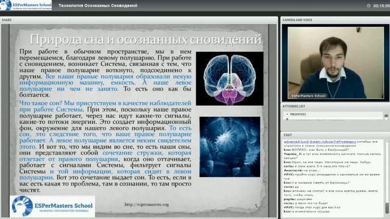This screenshot has width=390, height=219.
Task: Click the brain image on the slide
Action: tap(229, 78)
